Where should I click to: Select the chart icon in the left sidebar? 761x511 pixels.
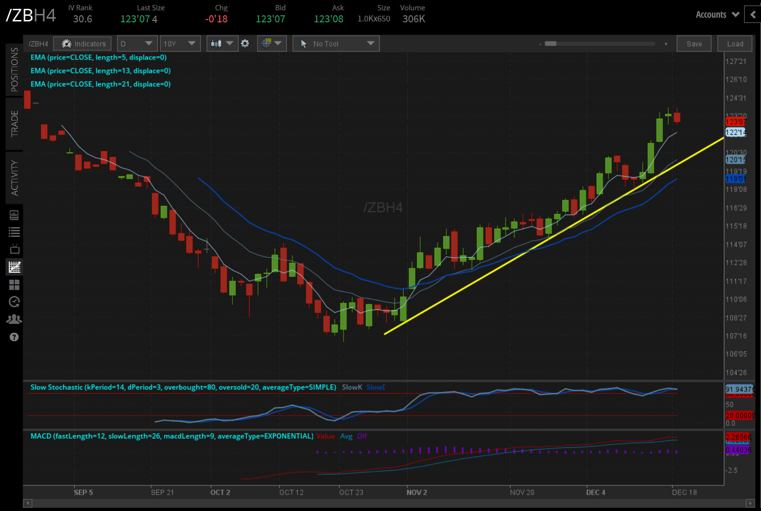pyautogui.click(x=14, y=267)
